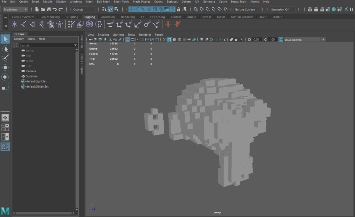355x217 pixels.
Task: Toggle the lock selection padlock icon
Action: [x=178, y=9]
